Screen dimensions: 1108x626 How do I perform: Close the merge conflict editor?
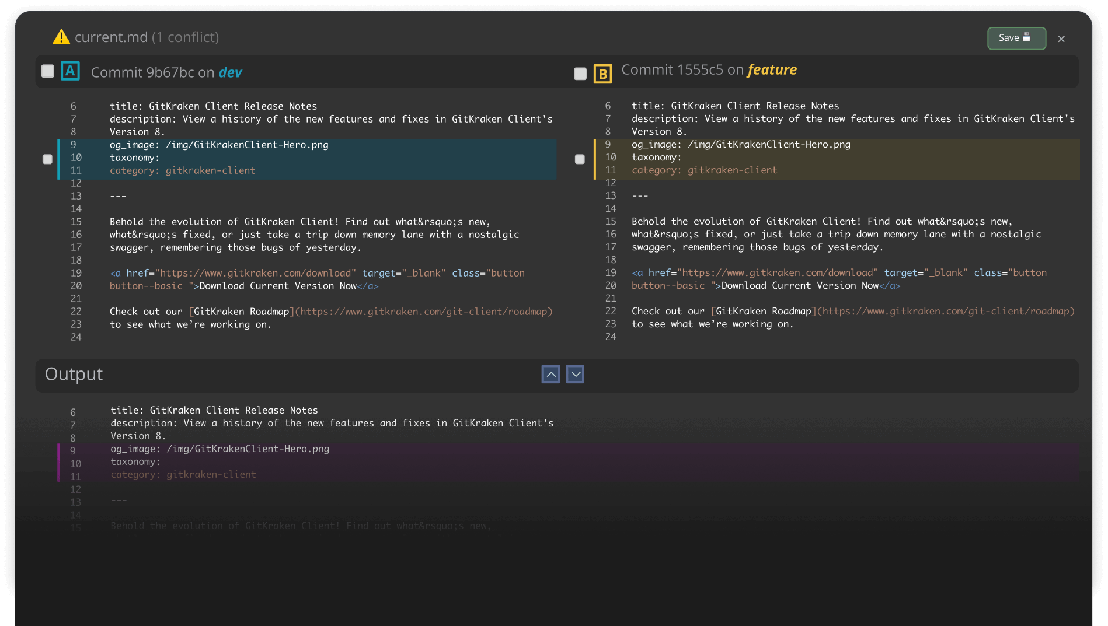point(1061,39)
